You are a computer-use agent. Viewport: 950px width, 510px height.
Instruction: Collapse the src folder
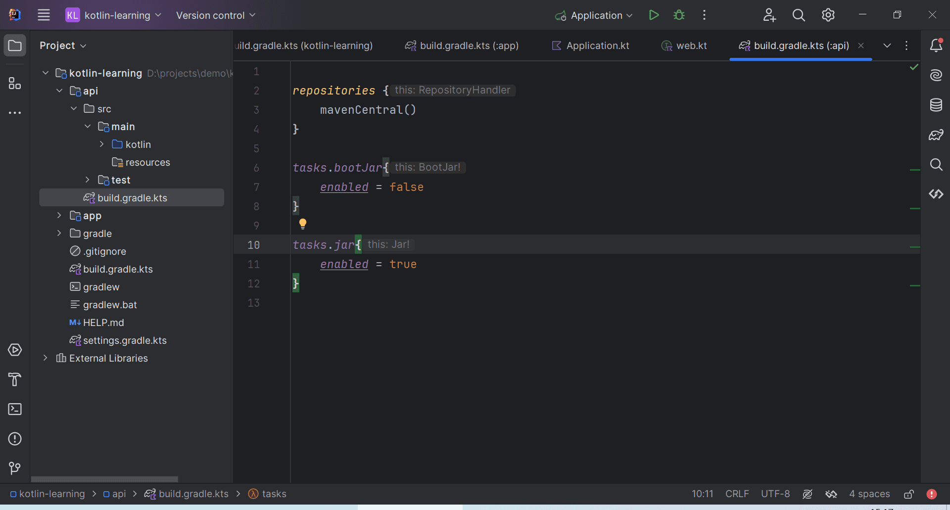pyautogui.click(x=74, y=108)
